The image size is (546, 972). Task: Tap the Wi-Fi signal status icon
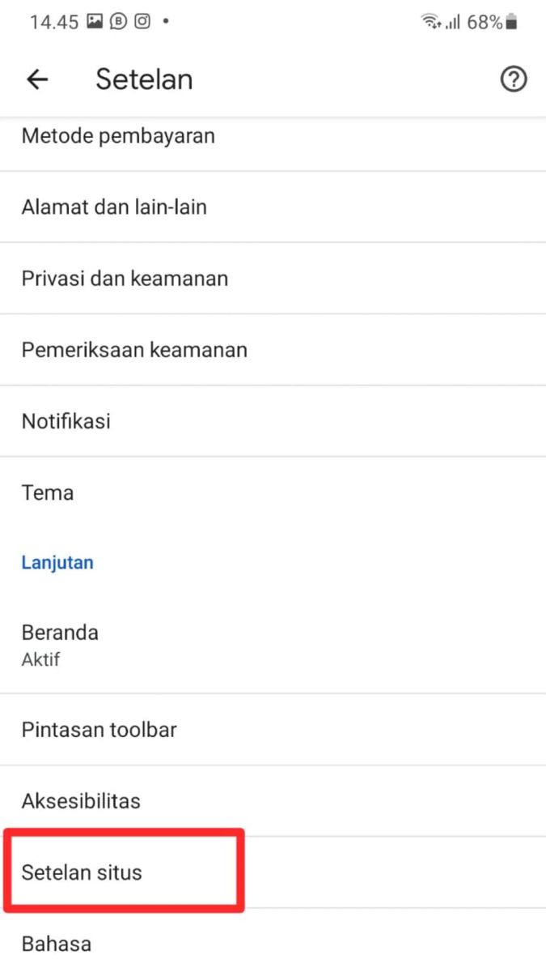tap(430, 23)
